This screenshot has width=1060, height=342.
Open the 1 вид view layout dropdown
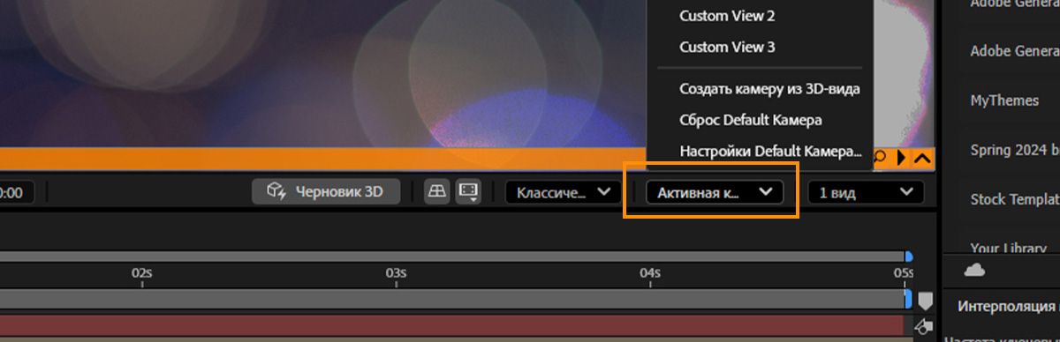(x=866, y=192)
